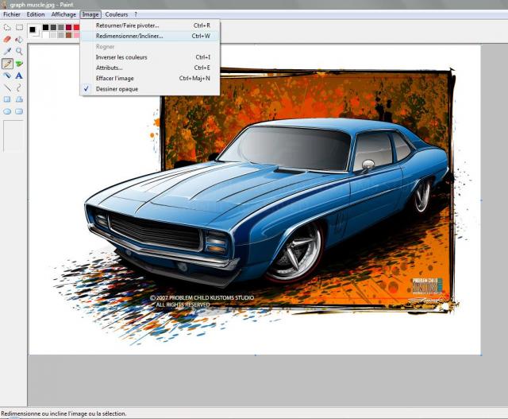
Task: Select the straight Line tool
Action: click(7, 87)
